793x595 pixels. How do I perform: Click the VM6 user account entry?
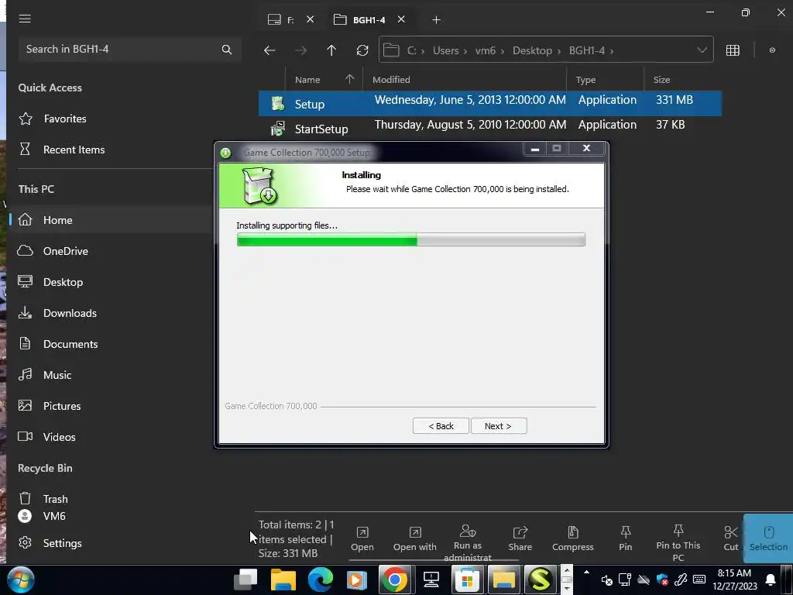coord(54,516)
